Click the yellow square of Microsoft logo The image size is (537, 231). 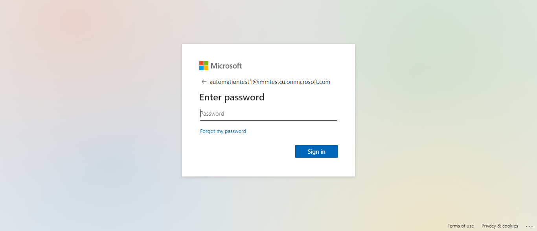(x=206, y=68)
